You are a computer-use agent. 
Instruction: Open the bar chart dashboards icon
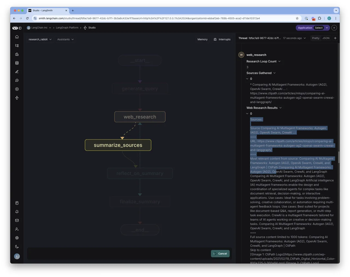click(17, 54)
